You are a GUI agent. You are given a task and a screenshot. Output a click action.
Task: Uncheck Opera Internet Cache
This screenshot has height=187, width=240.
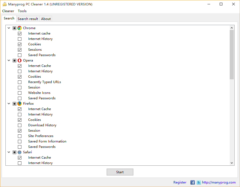click(20, 66)
